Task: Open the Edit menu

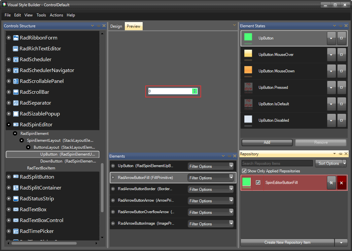Action: coord(18,15)
